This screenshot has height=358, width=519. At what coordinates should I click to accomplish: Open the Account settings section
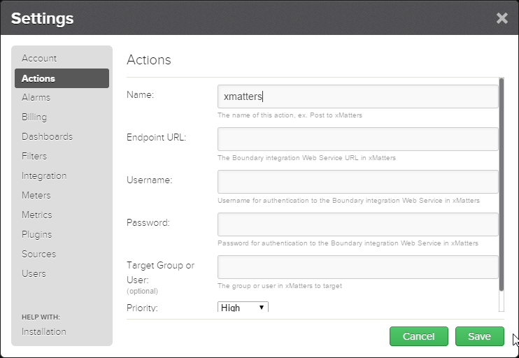pyautogui.click(x=39, y=58)
